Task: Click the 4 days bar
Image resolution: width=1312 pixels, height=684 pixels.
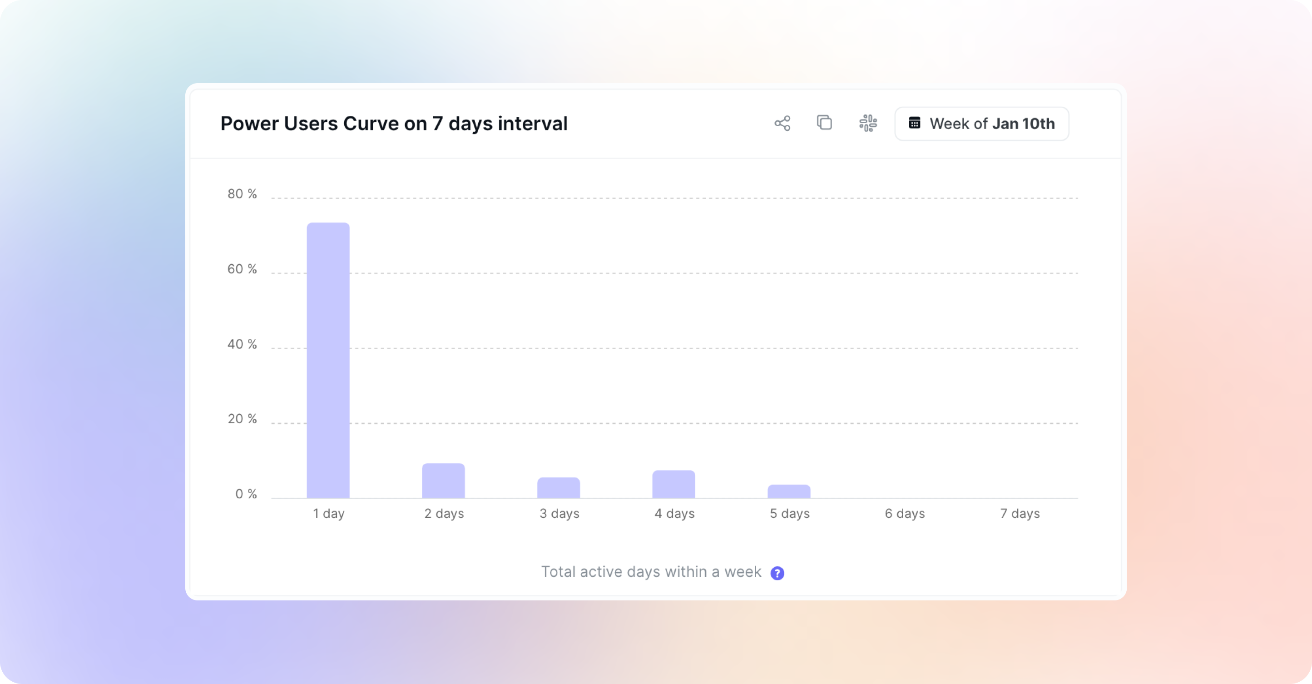Action: (673, 484)
